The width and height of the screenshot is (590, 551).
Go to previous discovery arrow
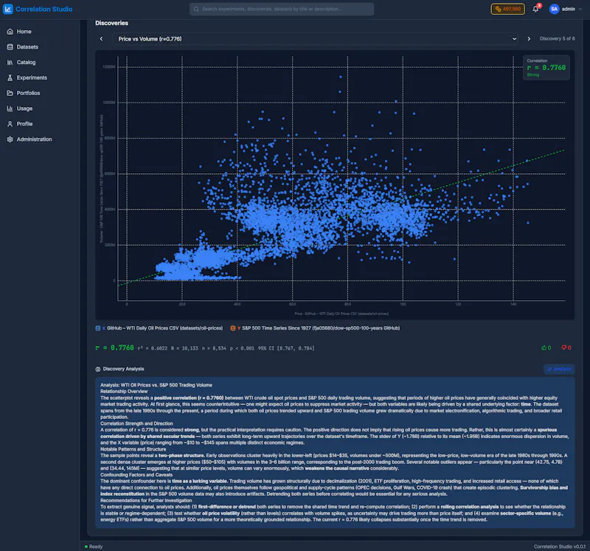click(x=101, y=39)
